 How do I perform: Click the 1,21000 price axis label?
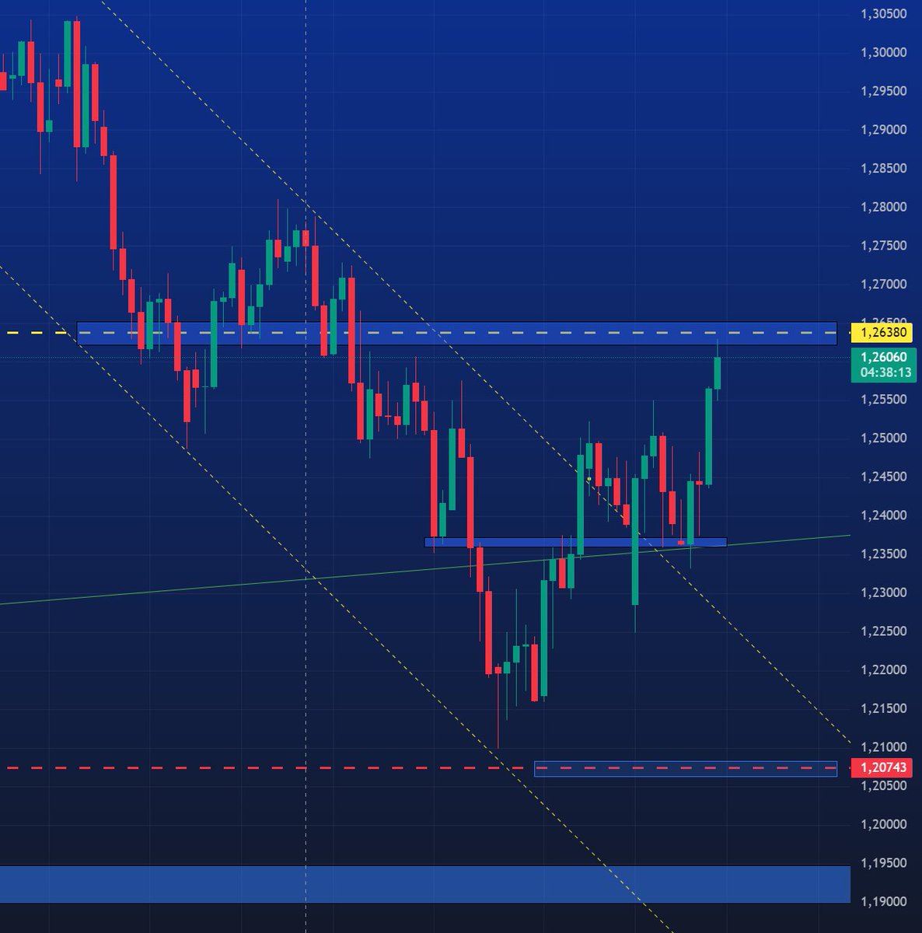tap(883, 747)
